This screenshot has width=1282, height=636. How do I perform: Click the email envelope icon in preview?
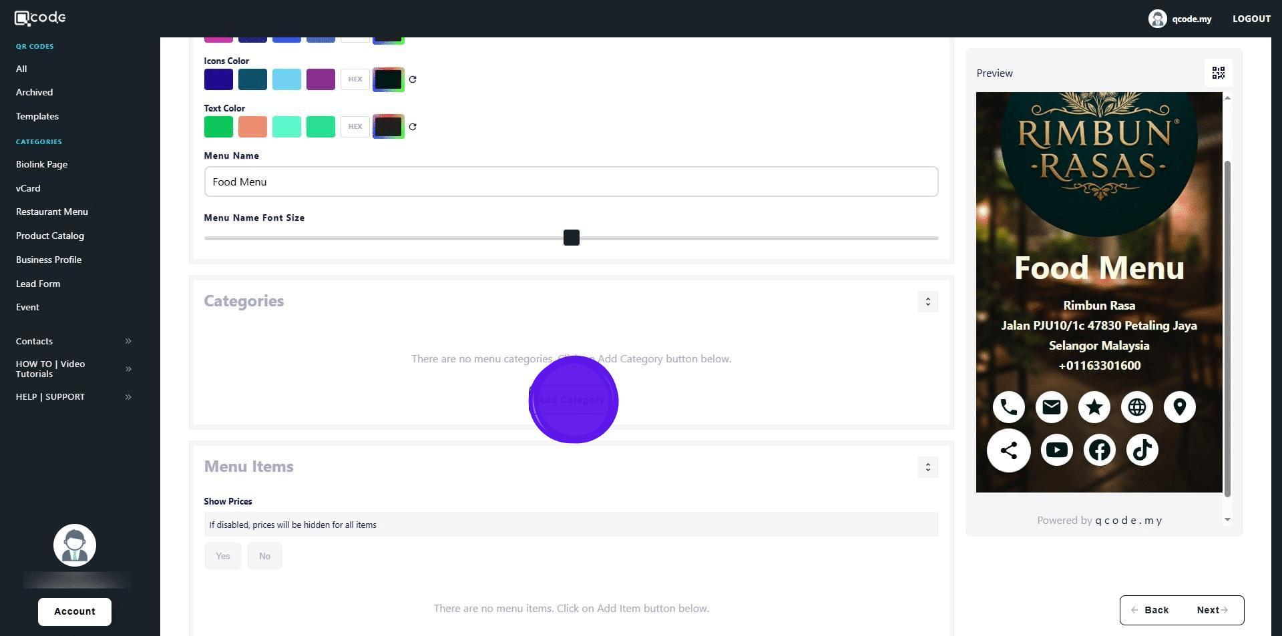[x=1051, y=407]
